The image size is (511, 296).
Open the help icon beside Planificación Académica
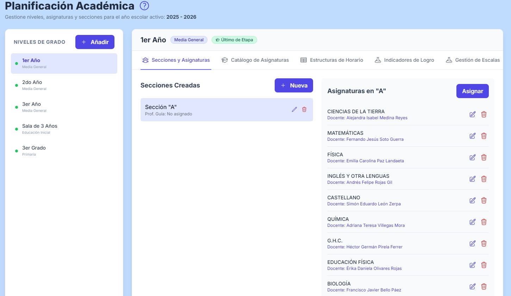click(144, 6)
